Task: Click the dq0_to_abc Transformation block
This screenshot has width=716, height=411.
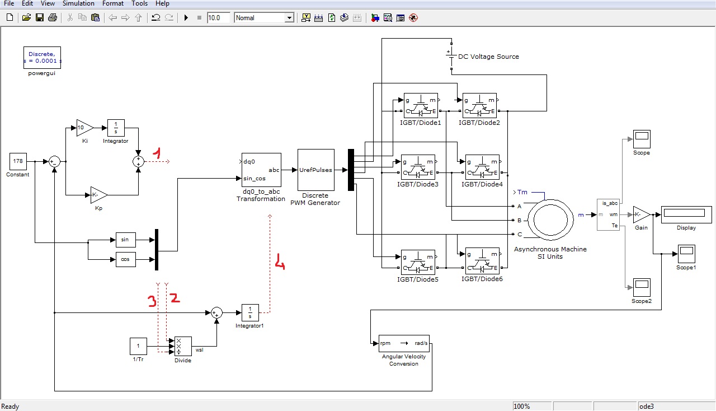Action: 261,170
